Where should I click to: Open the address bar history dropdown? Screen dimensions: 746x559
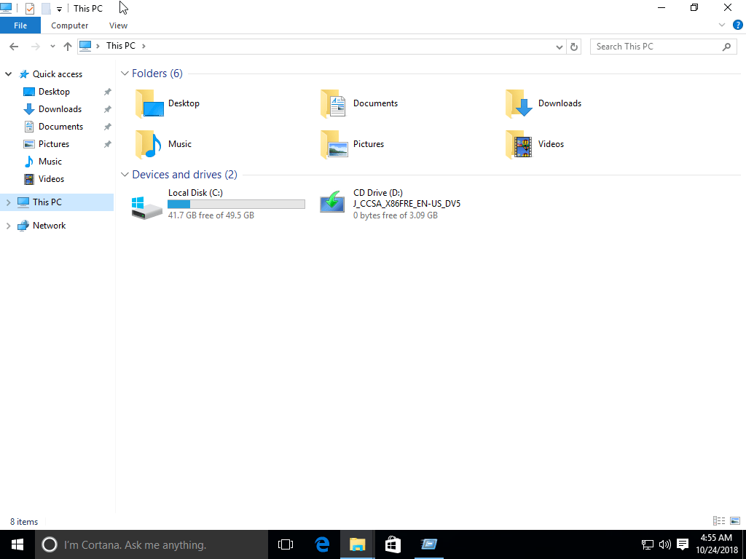tap(559, 47)
